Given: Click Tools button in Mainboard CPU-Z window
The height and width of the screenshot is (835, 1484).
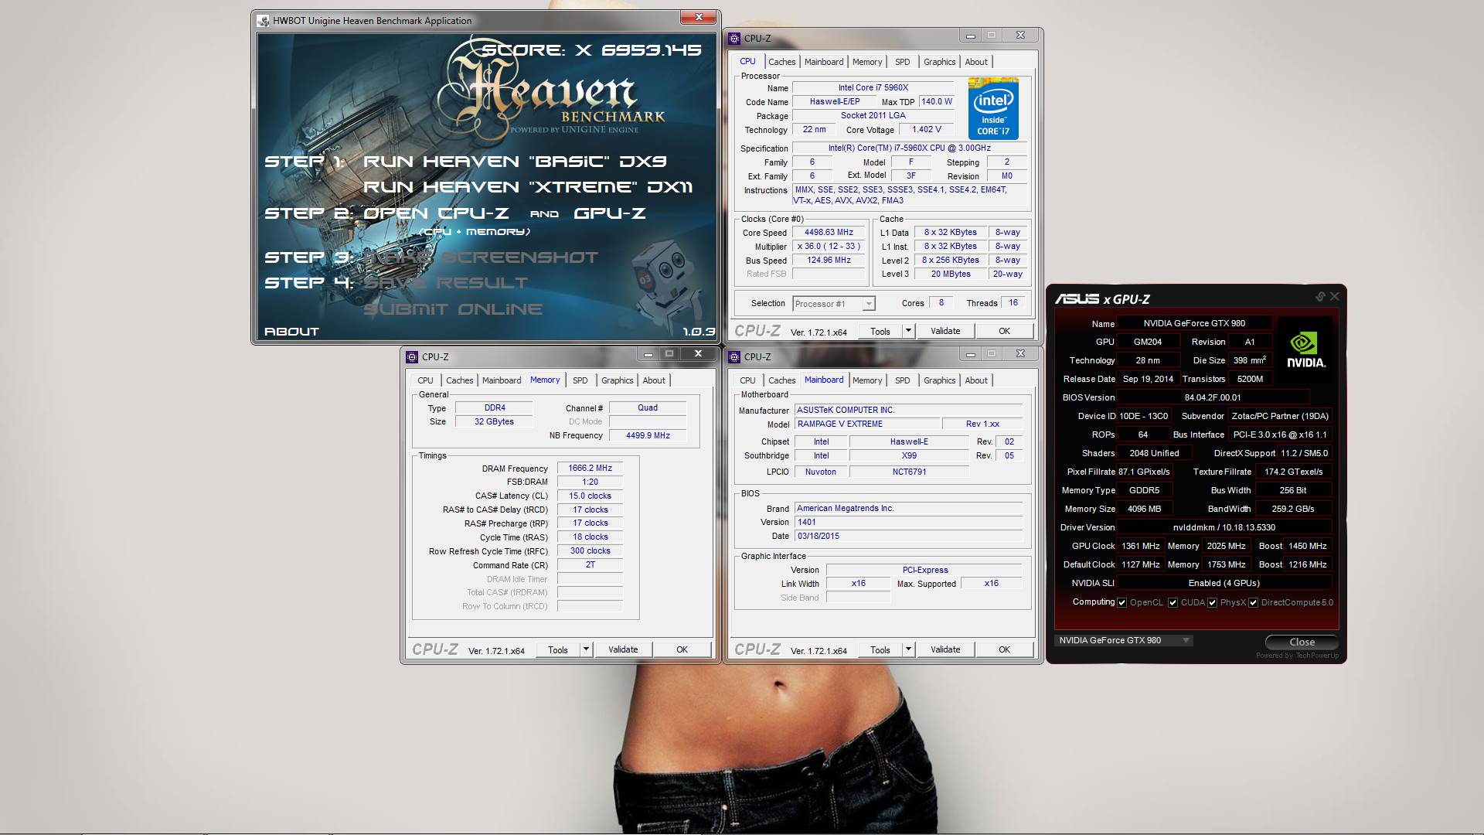Looking at the screenshot, I should [x=880, y=649].
